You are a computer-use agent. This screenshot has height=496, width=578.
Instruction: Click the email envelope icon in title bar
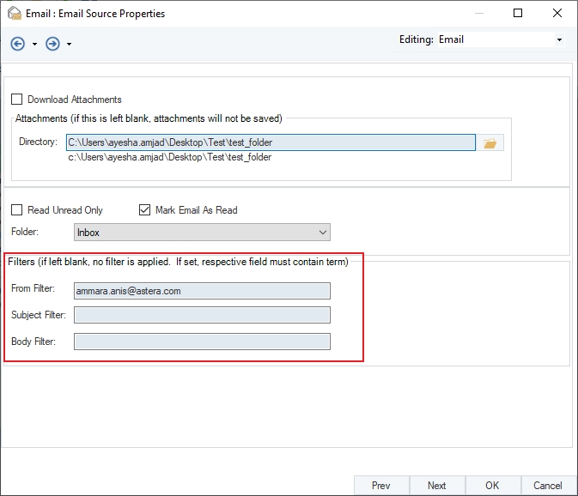(14, 14)
